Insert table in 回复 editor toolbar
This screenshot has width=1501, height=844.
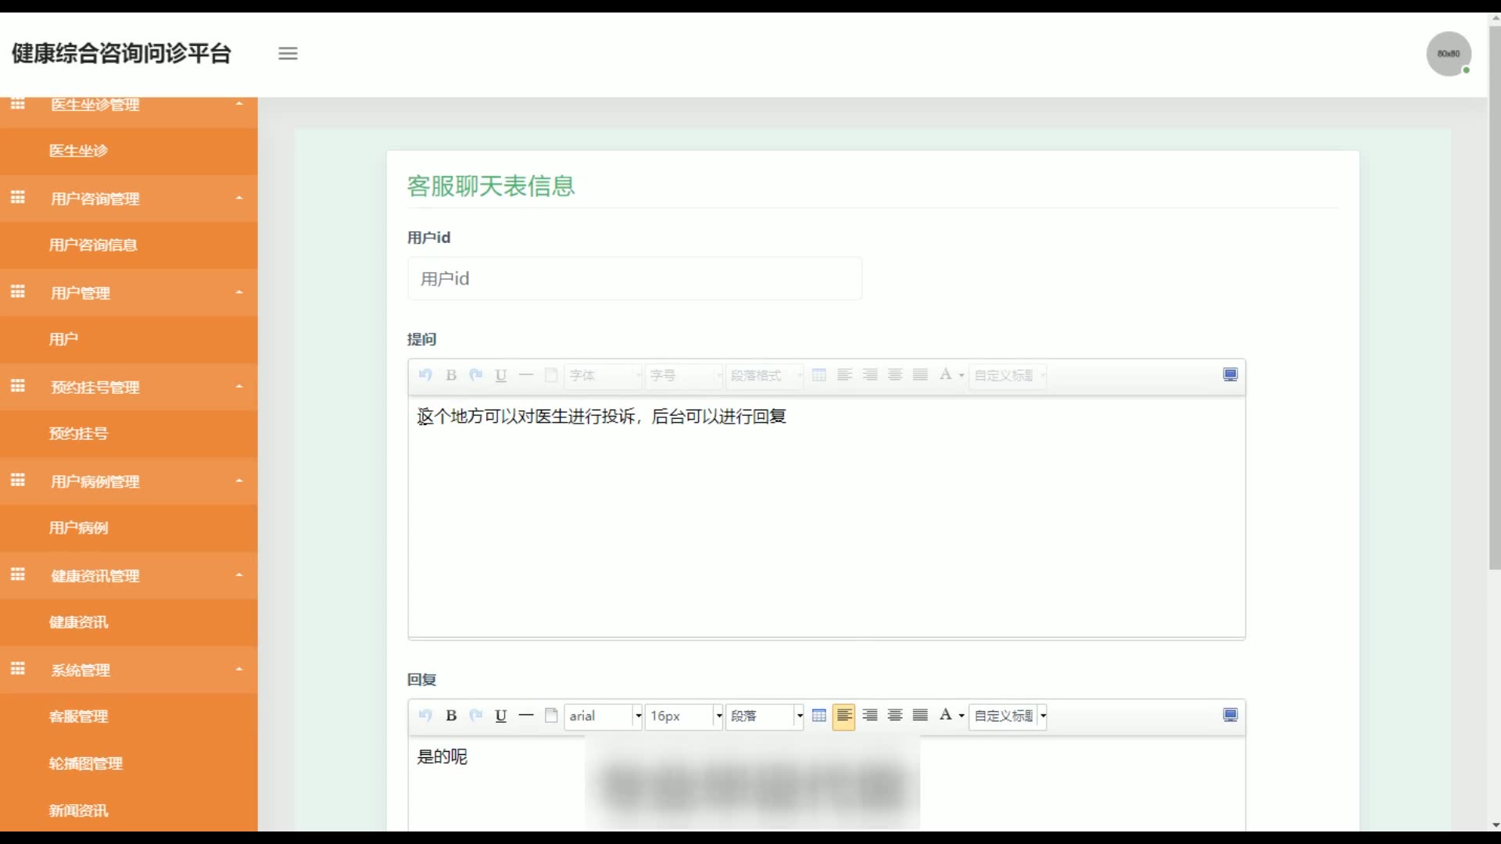[819, 716]
